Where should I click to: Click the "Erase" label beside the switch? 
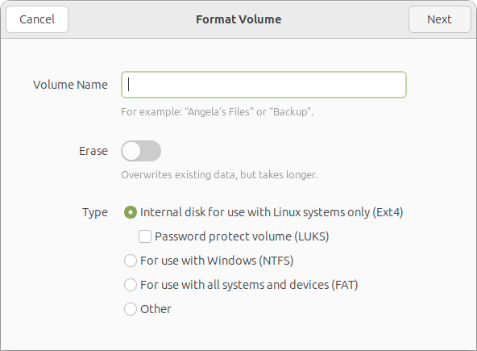[93, 151]
